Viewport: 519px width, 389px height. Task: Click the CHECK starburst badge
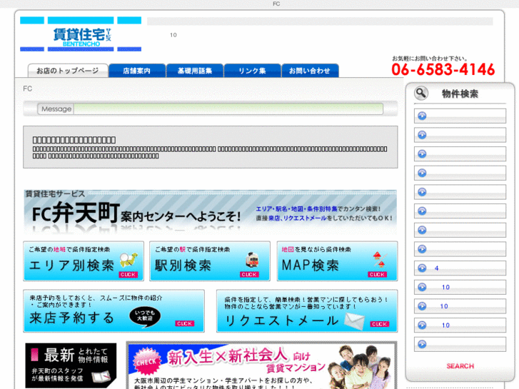146,362
